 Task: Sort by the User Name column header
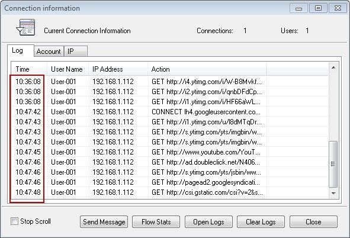68,69
